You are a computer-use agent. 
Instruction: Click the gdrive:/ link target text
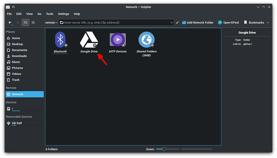click(x=248, y=44)
